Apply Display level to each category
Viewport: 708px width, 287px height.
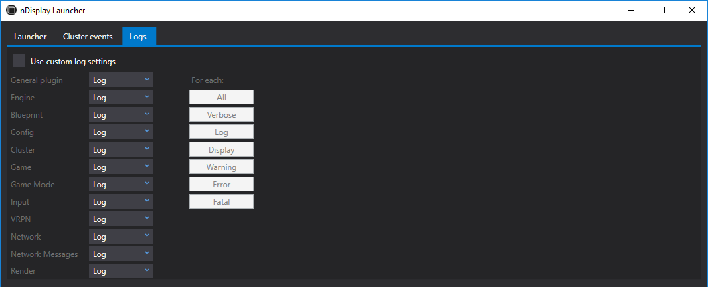[x=222, y=149]
